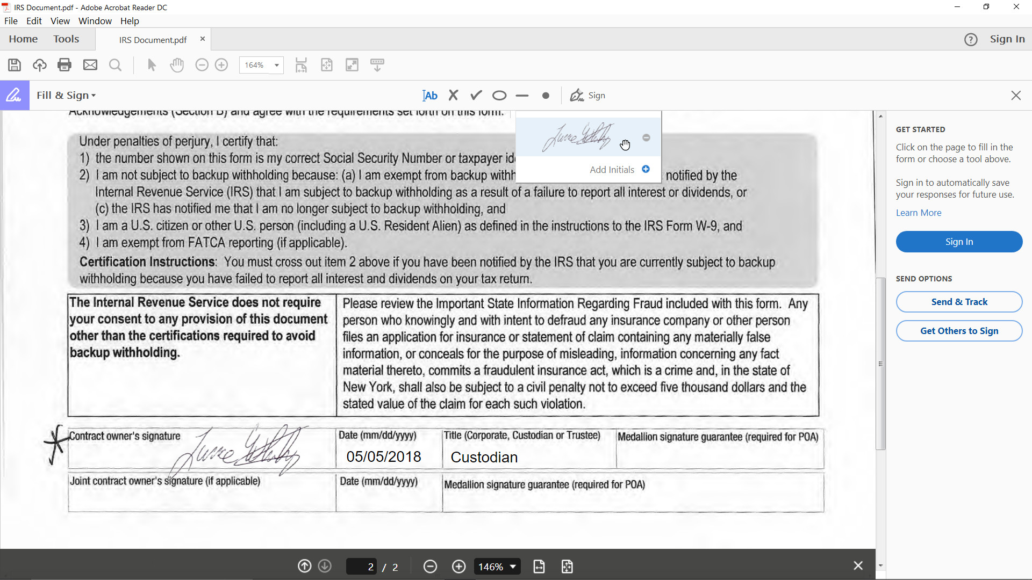Open the 164% zoom level dropdown
Screen dimensions: 1032x580
coord(276,65)
